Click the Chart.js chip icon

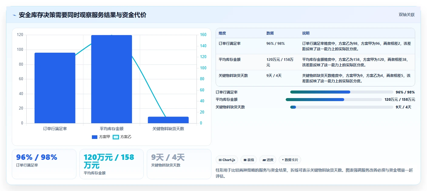(x=220, y=160)
